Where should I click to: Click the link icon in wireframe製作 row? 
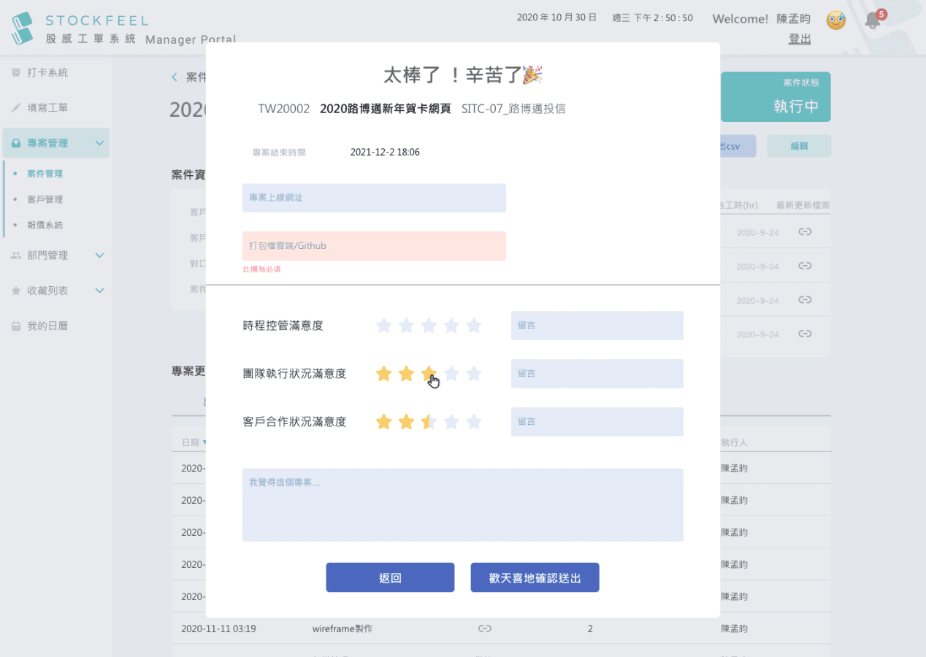(484, 628)
